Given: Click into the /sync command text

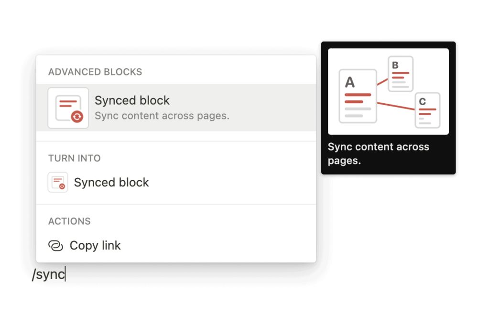Looking at the screenshot, I should click(x=49, y=274).
